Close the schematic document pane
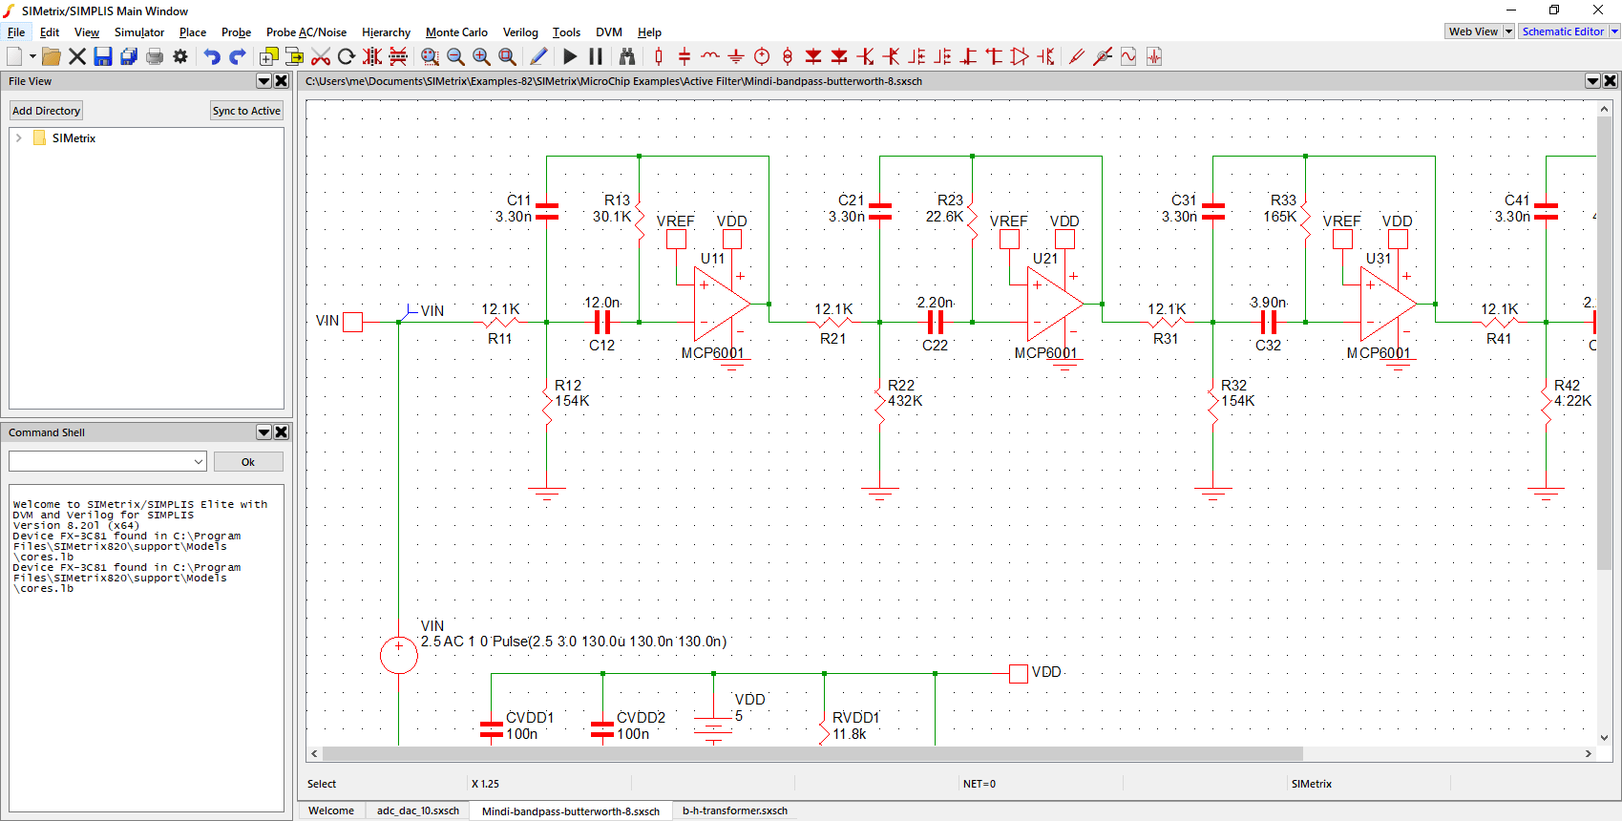 (x=1611, y=81)
